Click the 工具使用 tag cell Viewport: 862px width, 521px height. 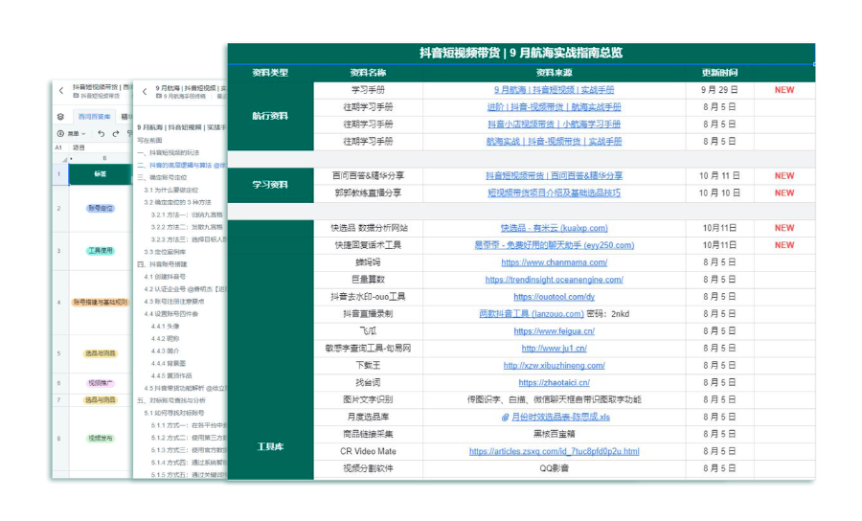tap(100, 251)
